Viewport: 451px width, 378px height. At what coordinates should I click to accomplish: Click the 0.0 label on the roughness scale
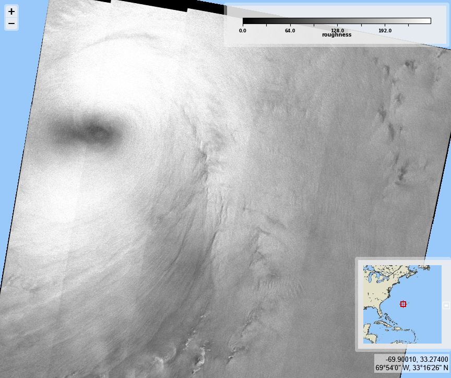pos(242,30)
